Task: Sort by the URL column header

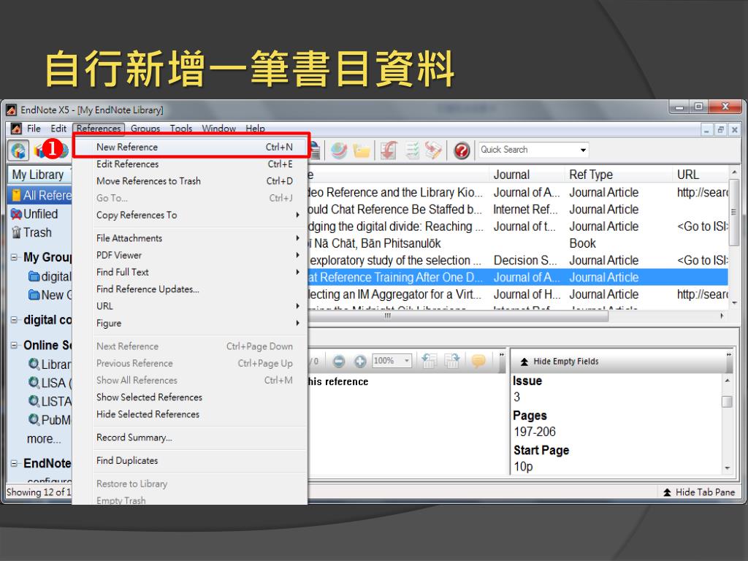Action: (x=701, y=175)
